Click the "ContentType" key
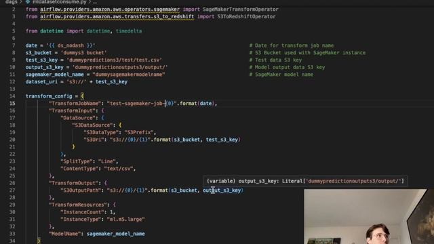The width and height of the screenshot is (434, 244). tap(79, 169)
